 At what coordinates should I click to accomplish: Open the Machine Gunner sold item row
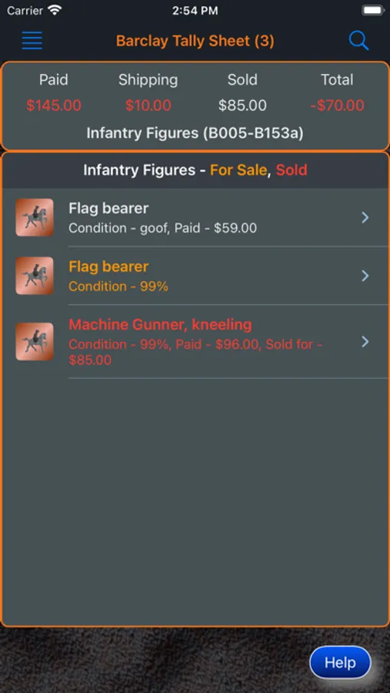[195, 341]
